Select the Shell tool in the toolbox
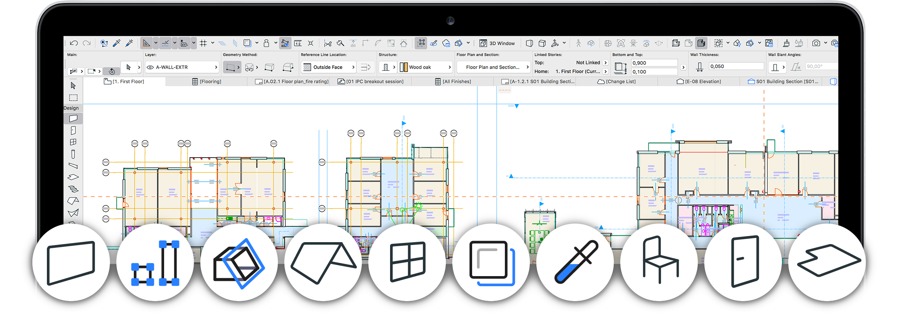Screen dimensions: 901x323 pyautogui.click(x=73, y=213)
